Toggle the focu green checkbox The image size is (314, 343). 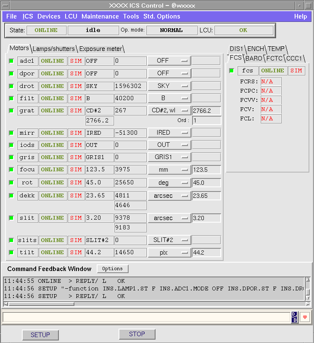click(x=11, y=170)
